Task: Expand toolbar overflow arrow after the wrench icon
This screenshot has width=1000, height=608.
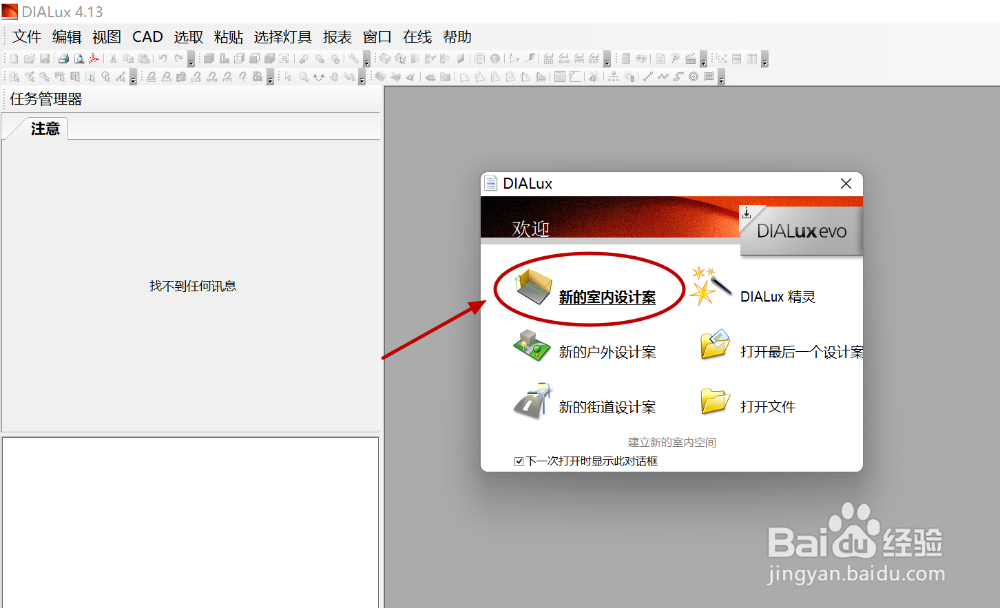Action: 366,59
